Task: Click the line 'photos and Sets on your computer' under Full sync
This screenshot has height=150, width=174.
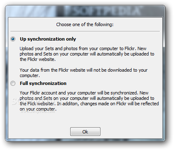Action: click(87, 98)
